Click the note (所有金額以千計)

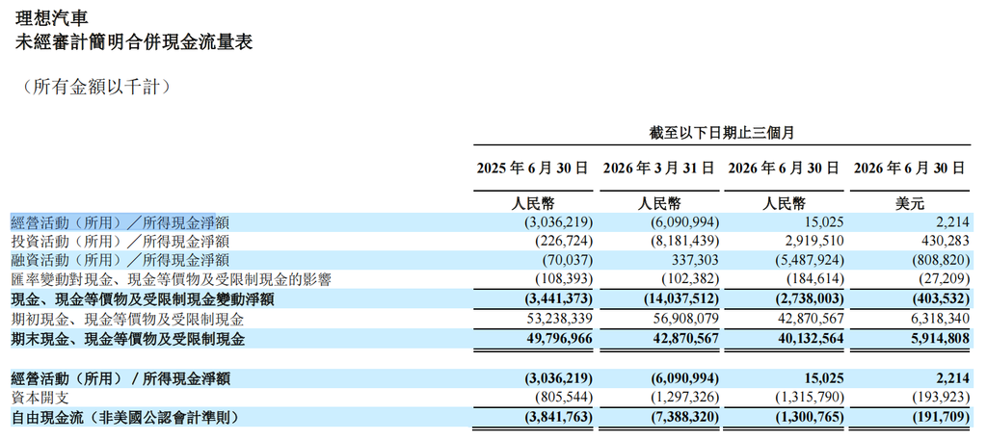click(x=96, y=87)
